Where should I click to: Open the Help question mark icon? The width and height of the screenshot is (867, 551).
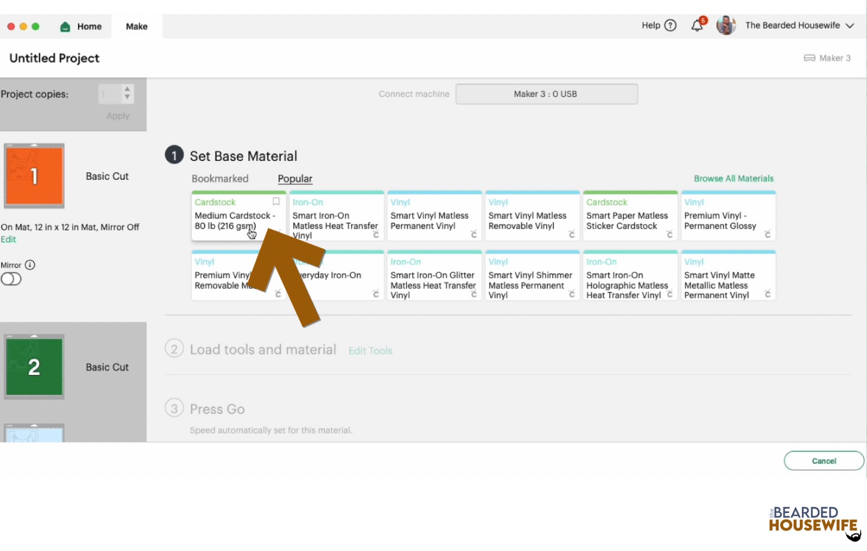(x=670, y=25)
